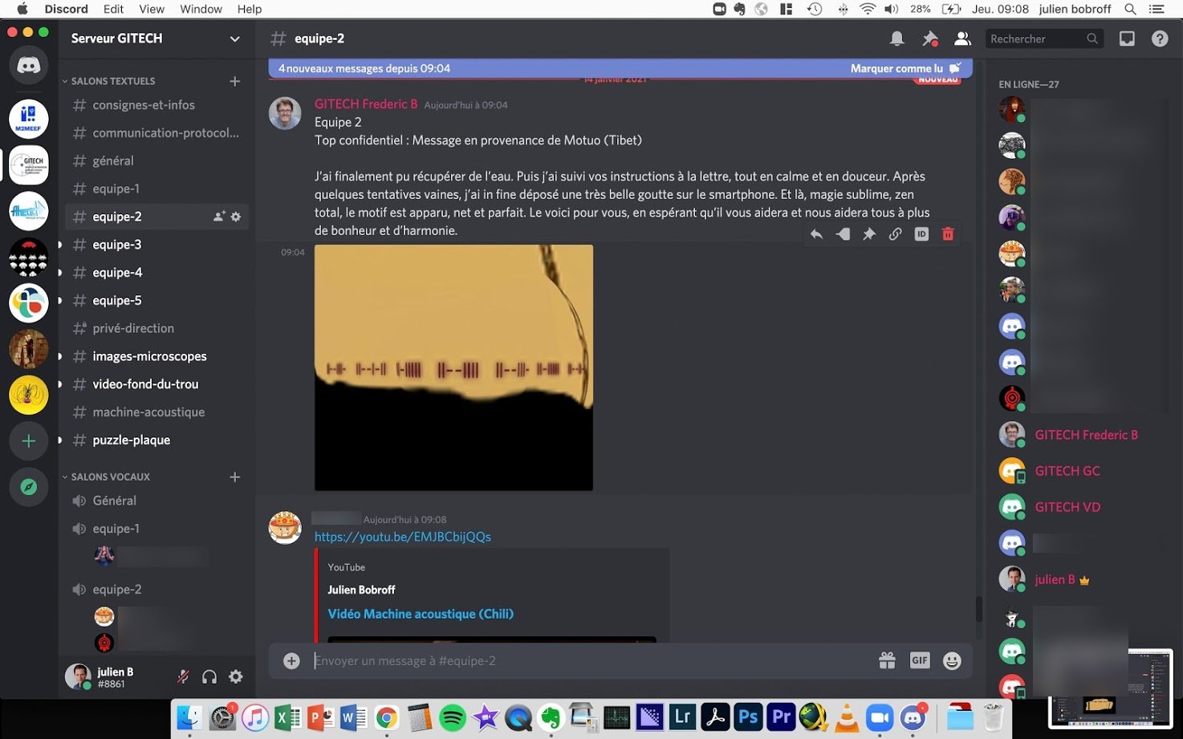This screenshot has width=1183, height=739.
Task: Click Marquer comme lu button
Action: point(905,68)
